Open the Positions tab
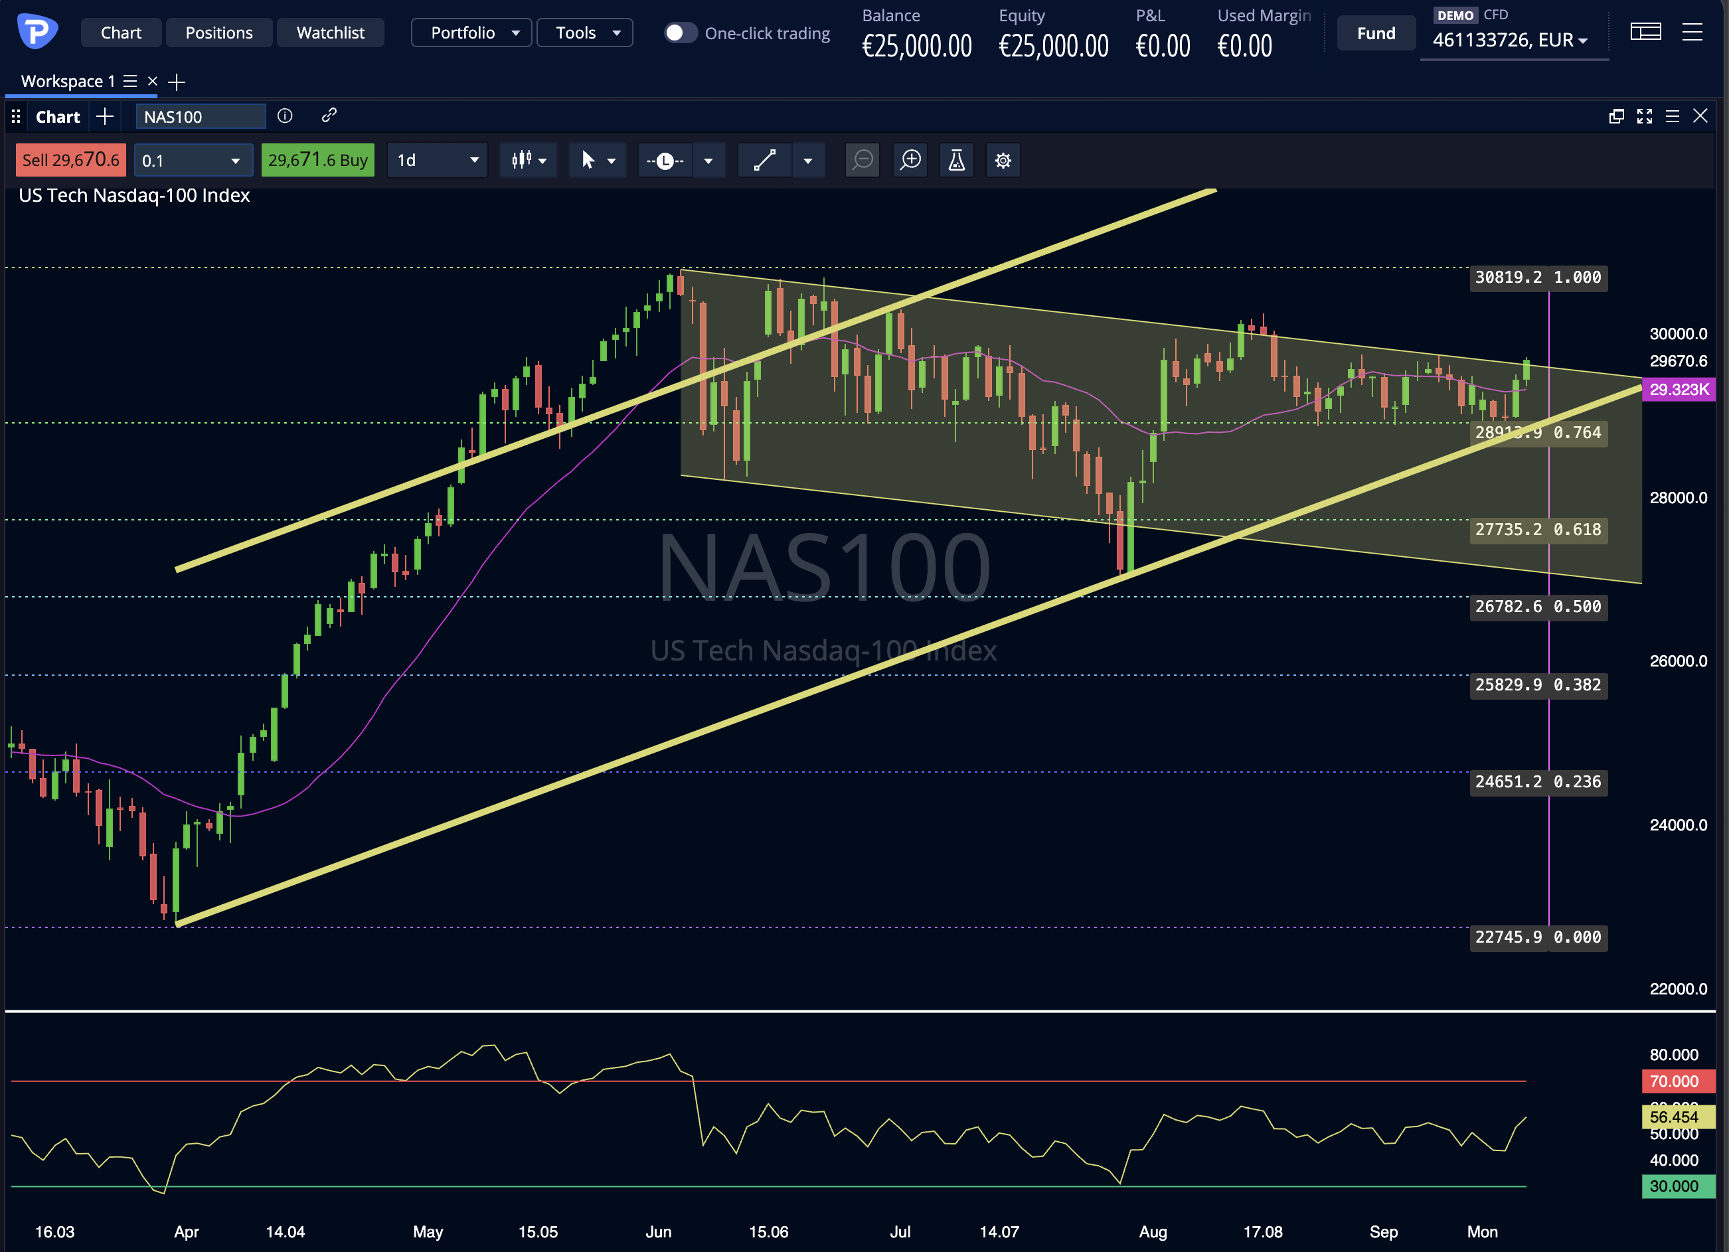Image resolution: width=1729 pixels, height=1252 pixels. [x=219, y=33]
